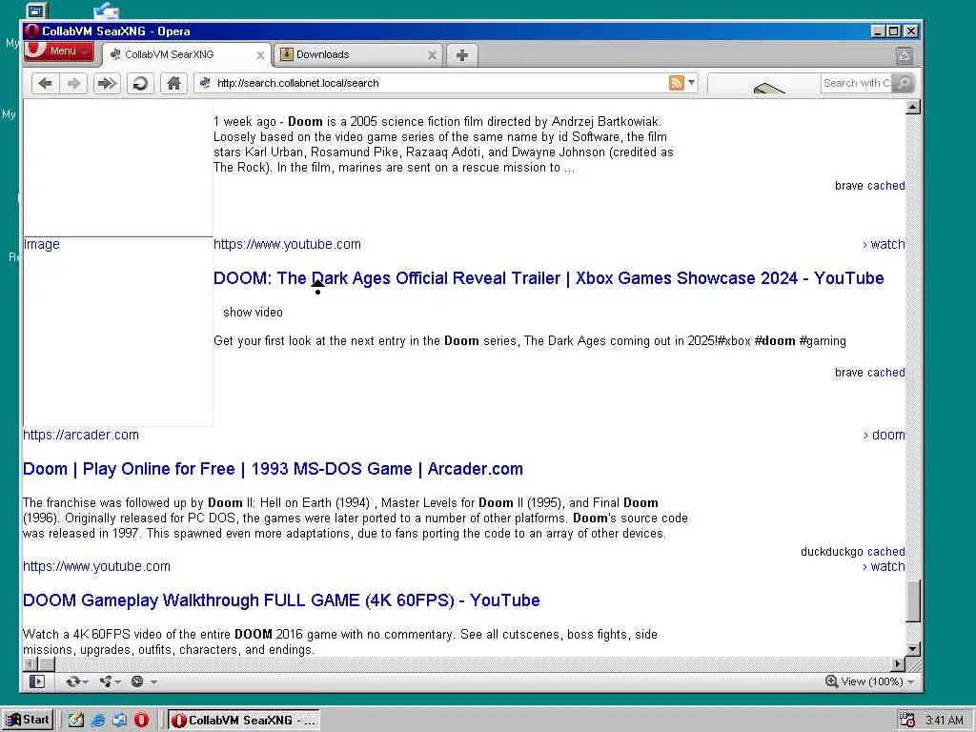Screen dimensions: 976x732
Task: Launch Opera from quick launch
Action: (141, 721)
